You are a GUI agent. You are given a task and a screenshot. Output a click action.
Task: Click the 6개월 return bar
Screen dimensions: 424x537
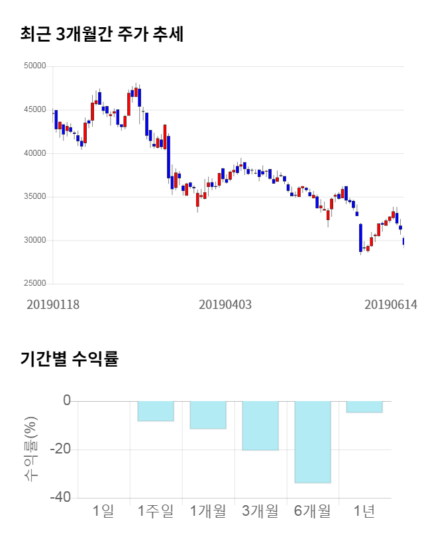click(312, 442)
